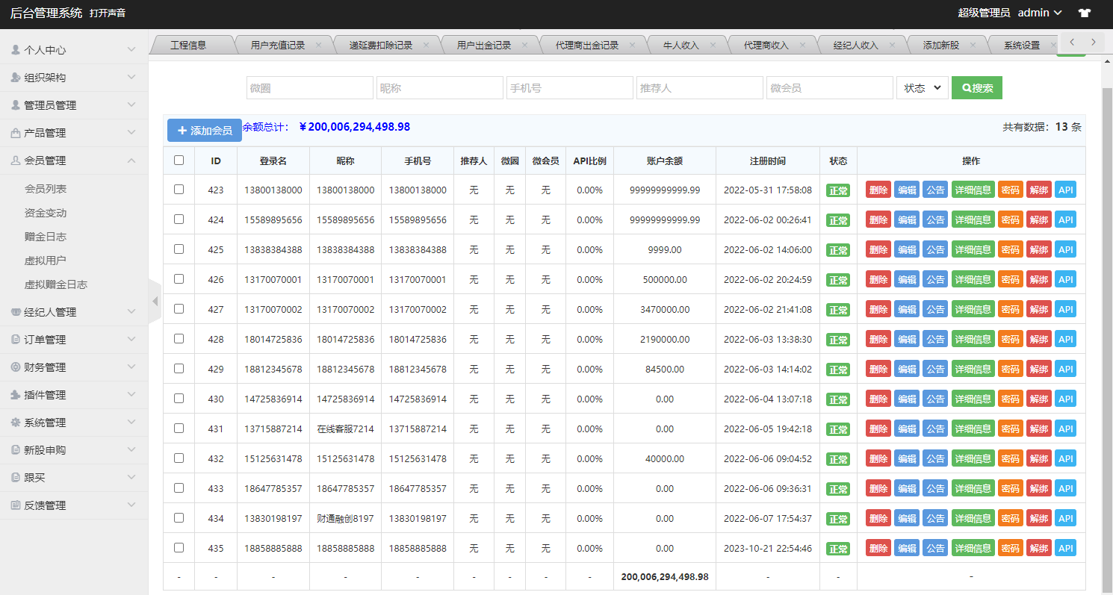The image size is (1113, 595).
Task: Close the 牛人收入 tab
Action: tap(713, 45)
